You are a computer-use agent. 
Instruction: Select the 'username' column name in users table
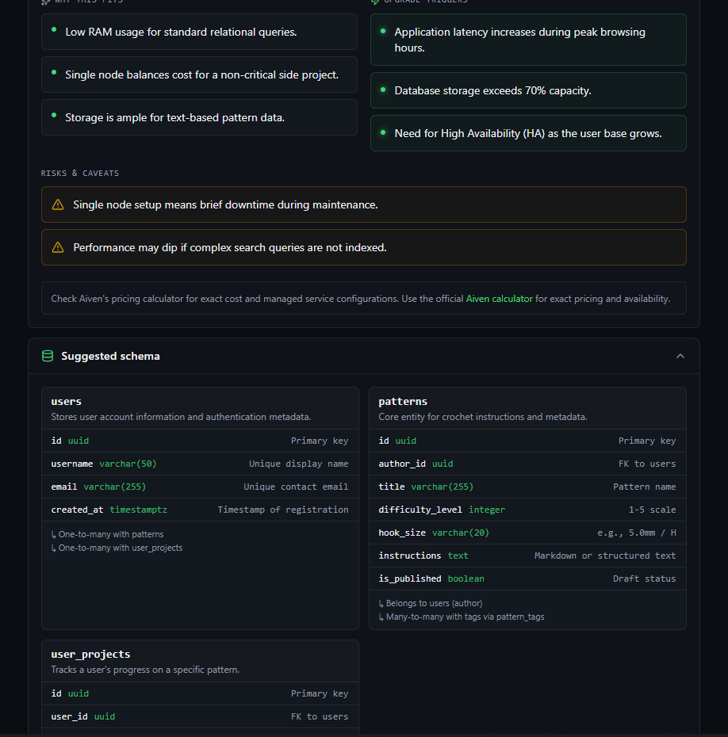point(72,464)
